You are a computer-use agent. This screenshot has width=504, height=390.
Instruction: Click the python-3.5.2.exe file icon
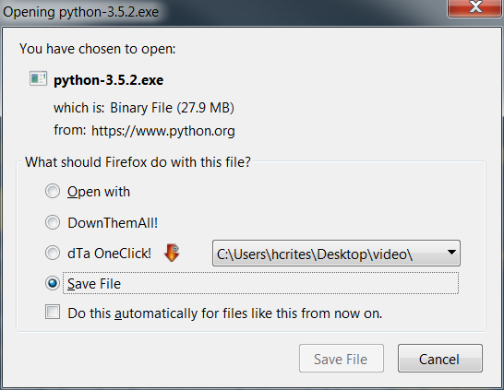(x=38, y=78)
